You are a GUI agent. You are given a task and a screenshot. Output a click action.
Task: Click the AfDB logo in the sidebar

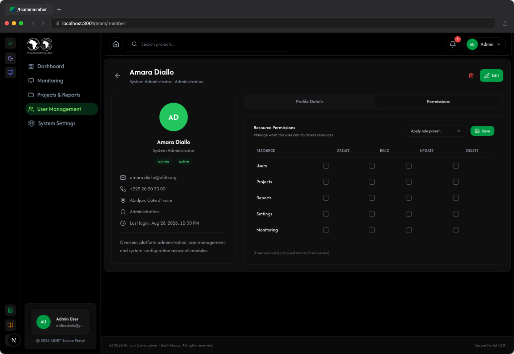click(40, 45)
